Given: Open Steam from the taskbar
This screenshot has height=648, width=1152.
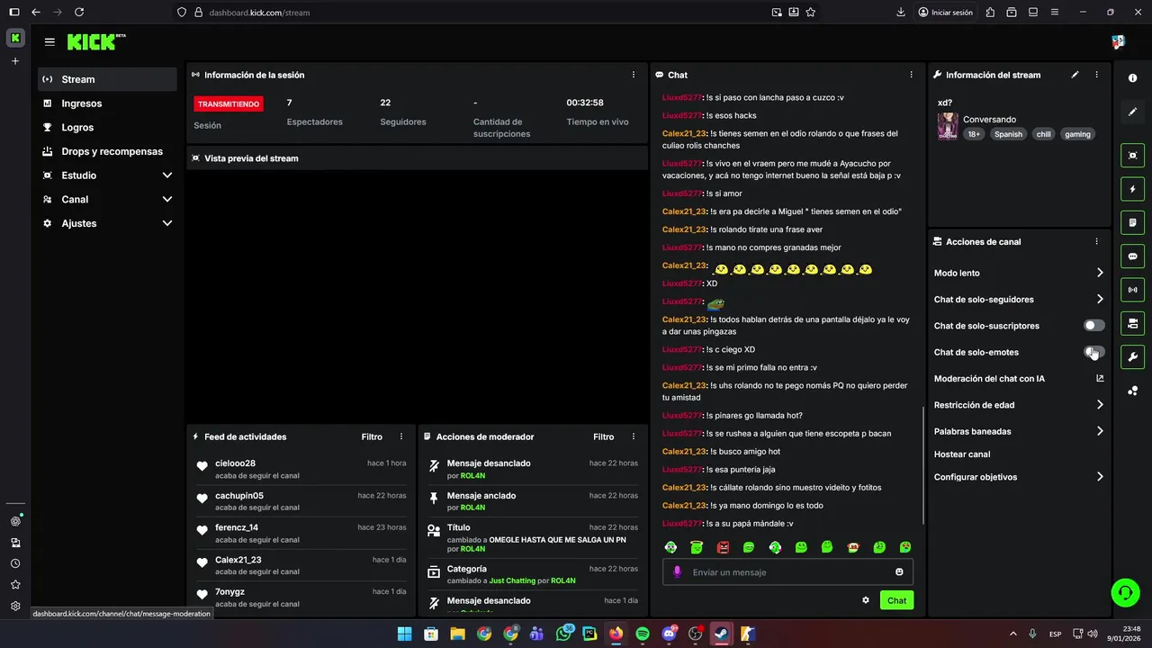Looking at the screenshot, I should [x=721, y=634].
